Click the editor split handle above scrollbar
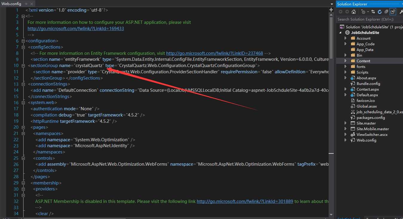This screenshot has width=403, height=219. tap(331, 10)
